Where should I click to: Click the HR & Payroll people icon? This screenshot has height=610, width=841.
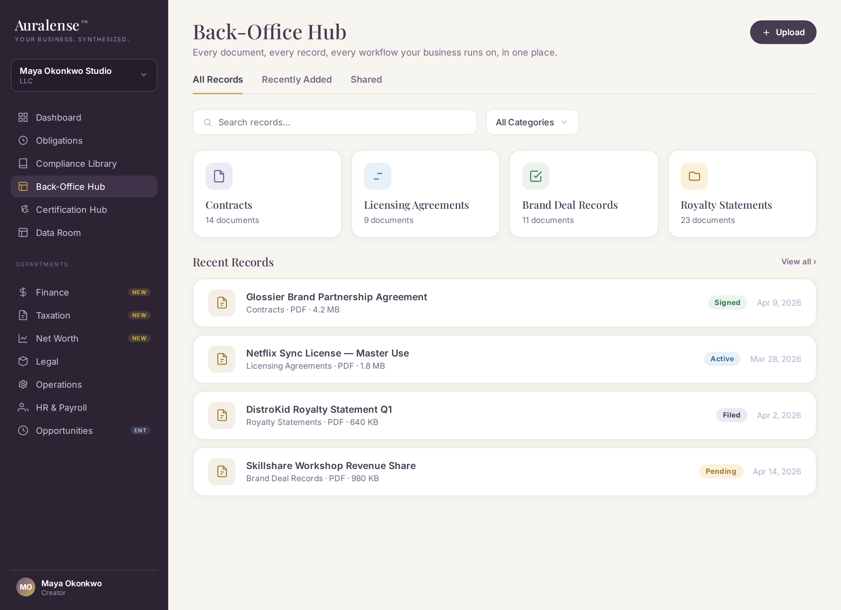point(23,407)
